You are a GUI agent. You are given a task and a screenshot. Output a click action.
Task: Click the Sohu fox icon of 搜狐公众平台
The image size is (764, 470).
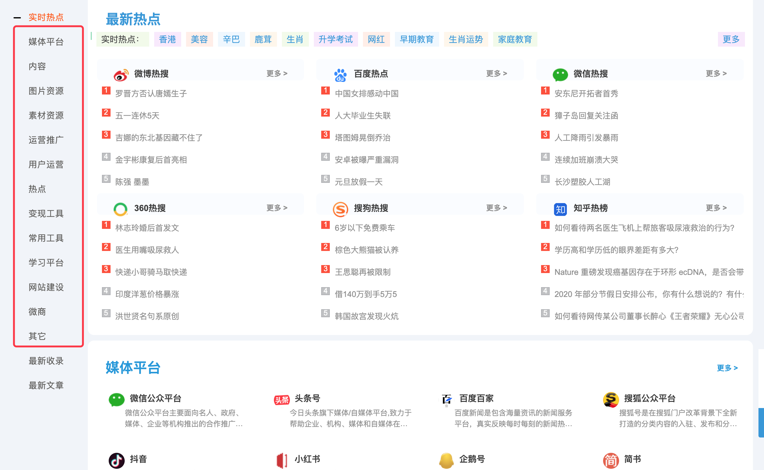coord(611,399)
